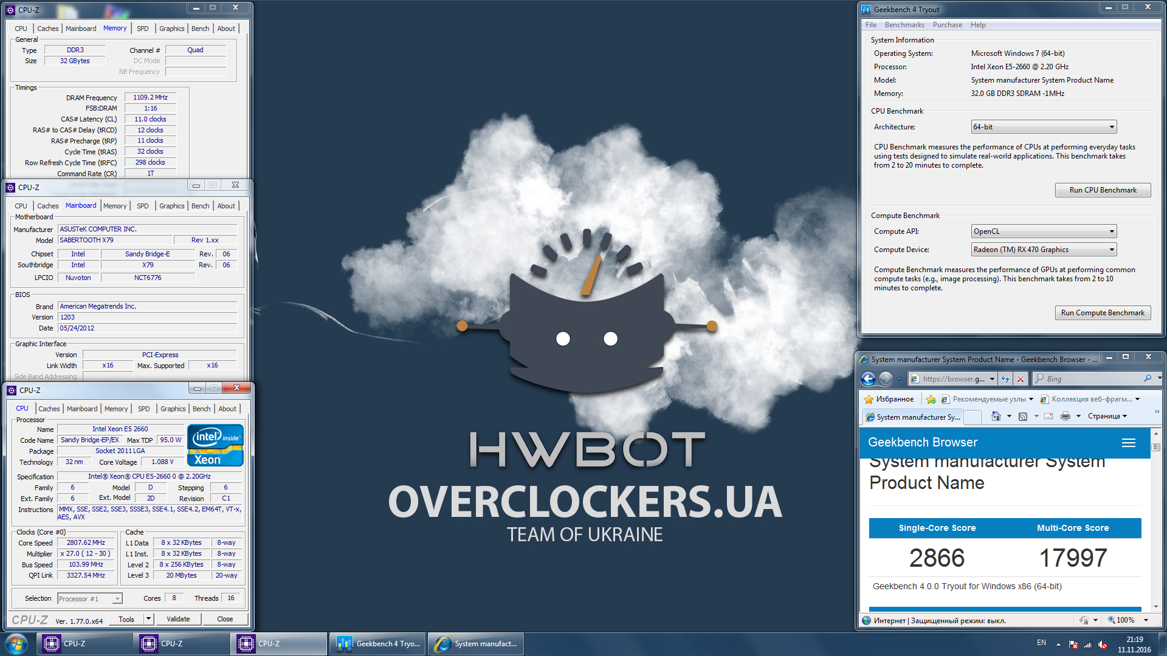1167x656 pixels.
Task: Click the red Stop loading icon in the browser
Action: (x=1021, y=378)
